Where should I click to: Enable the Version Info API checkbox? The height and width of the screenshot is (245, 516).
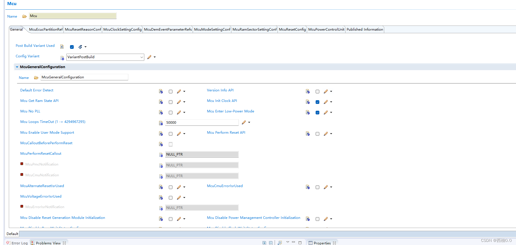pyautogui.click(x=317, y=91)
